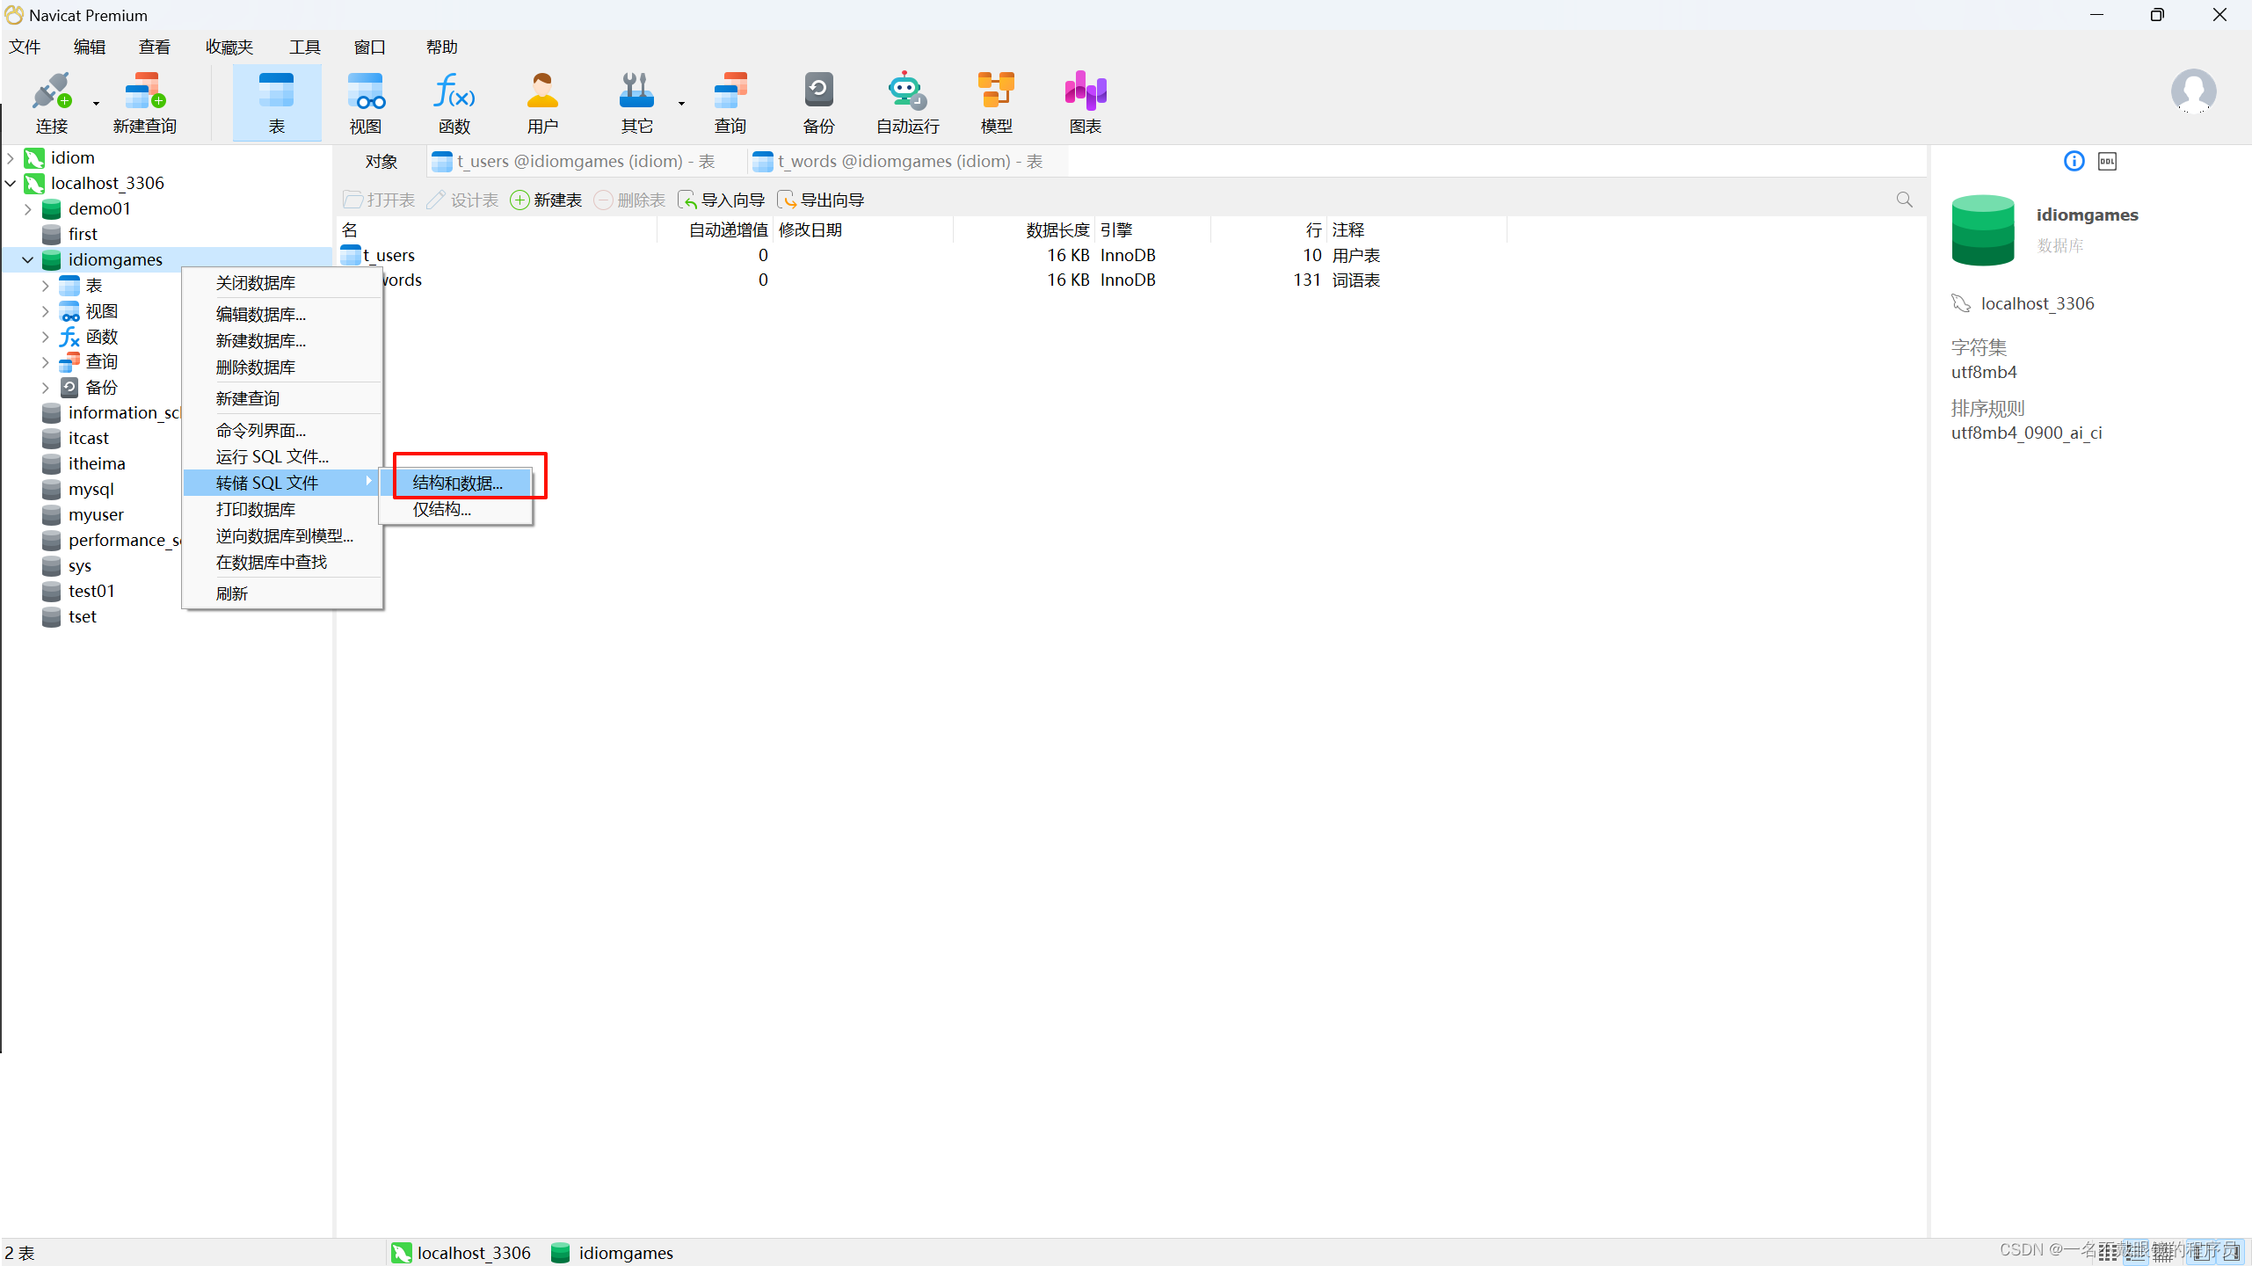Click the 备份 (Backup) toolbar icon
This screenshot has height=1266, width=2252.
818,103
